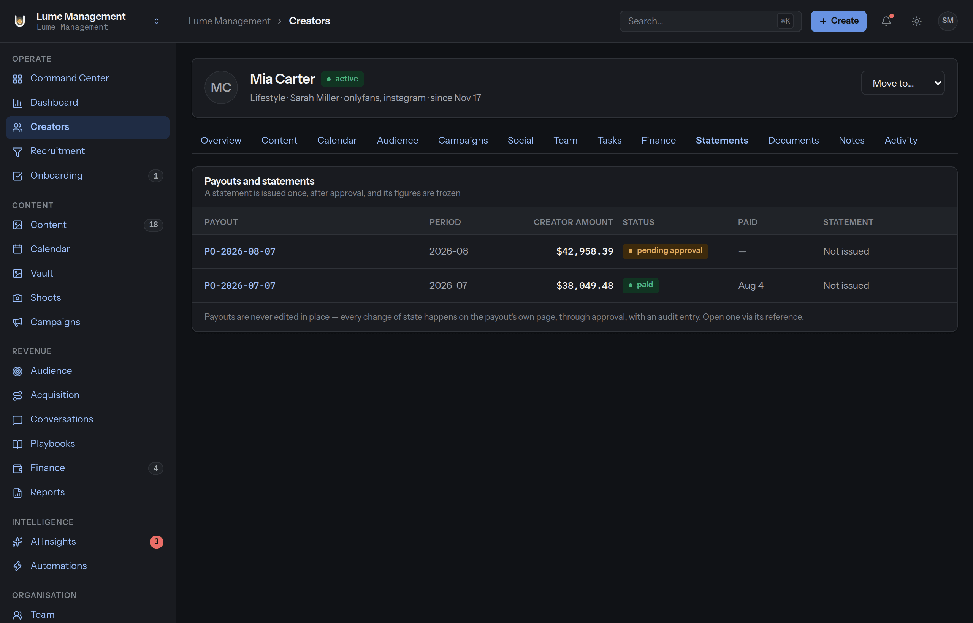Click the Vault image icon
This screenshot has height=623, width=973.
tap(17, 274)
